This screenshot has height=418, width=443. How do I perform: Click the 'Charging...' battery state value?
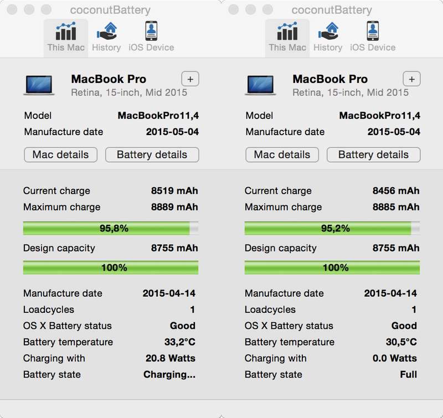tap(169, 375)
